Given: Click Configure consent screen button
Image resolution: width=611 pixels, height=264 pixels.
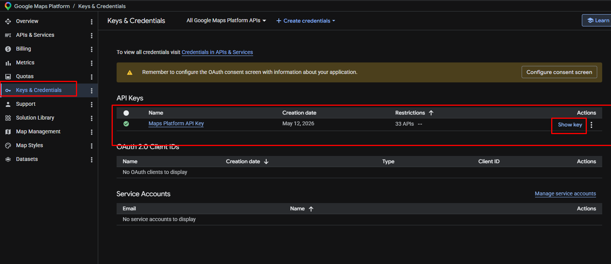Looking at the screenshot, I should coord(559,72).
